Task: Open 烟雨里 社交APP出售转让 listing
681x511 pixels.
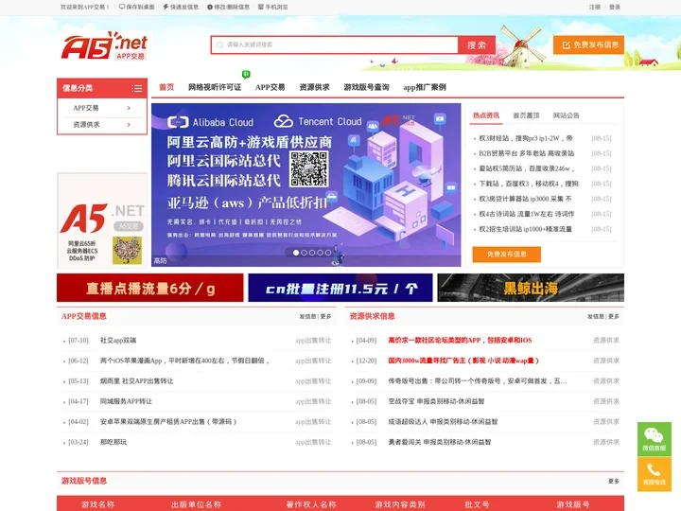Action: click(x=136, y=381)
